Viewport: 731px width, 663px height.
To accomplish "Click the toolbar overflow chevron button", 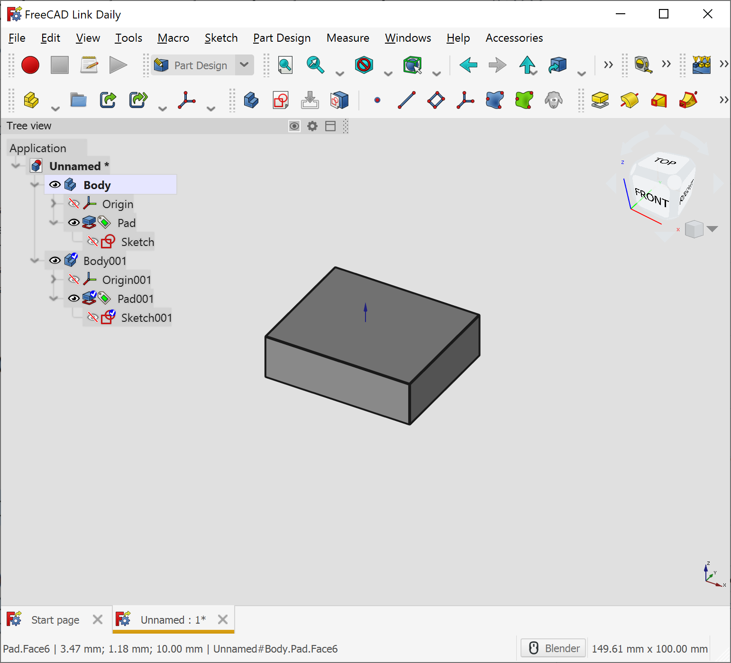I will pos(608,65).
